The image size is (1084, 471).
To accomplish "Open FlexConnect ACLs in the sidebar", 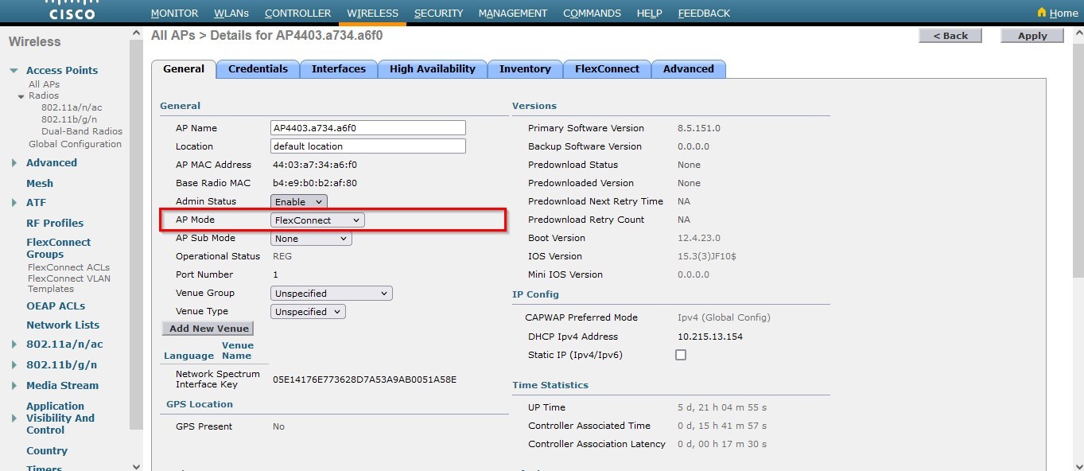I will pos(68,267).
